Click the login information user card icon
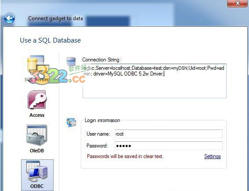Viewport: 249px width, 191px height. coord(71,123)
